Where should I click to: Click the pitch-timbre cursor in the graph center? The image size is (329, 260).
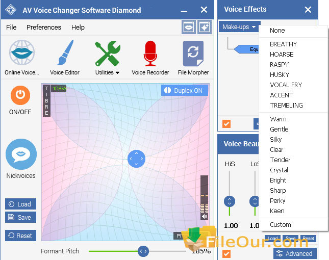click(x=136, y=159)
